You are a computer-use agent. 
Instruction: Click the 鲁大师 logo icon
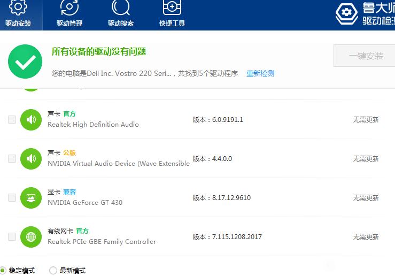click(x=347, y=13)
